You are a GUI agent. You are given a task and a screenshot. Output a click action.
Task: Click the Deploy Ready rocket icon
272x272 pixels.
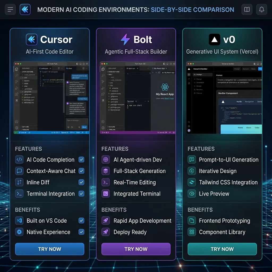point(106,232)
